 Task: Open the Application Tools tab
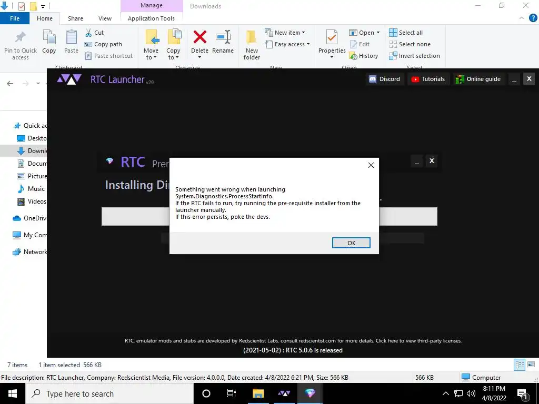click(151, 18)
